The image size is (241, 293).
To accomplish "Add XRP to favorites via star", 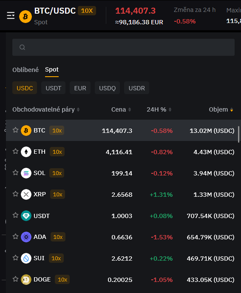I will (15, 194).
